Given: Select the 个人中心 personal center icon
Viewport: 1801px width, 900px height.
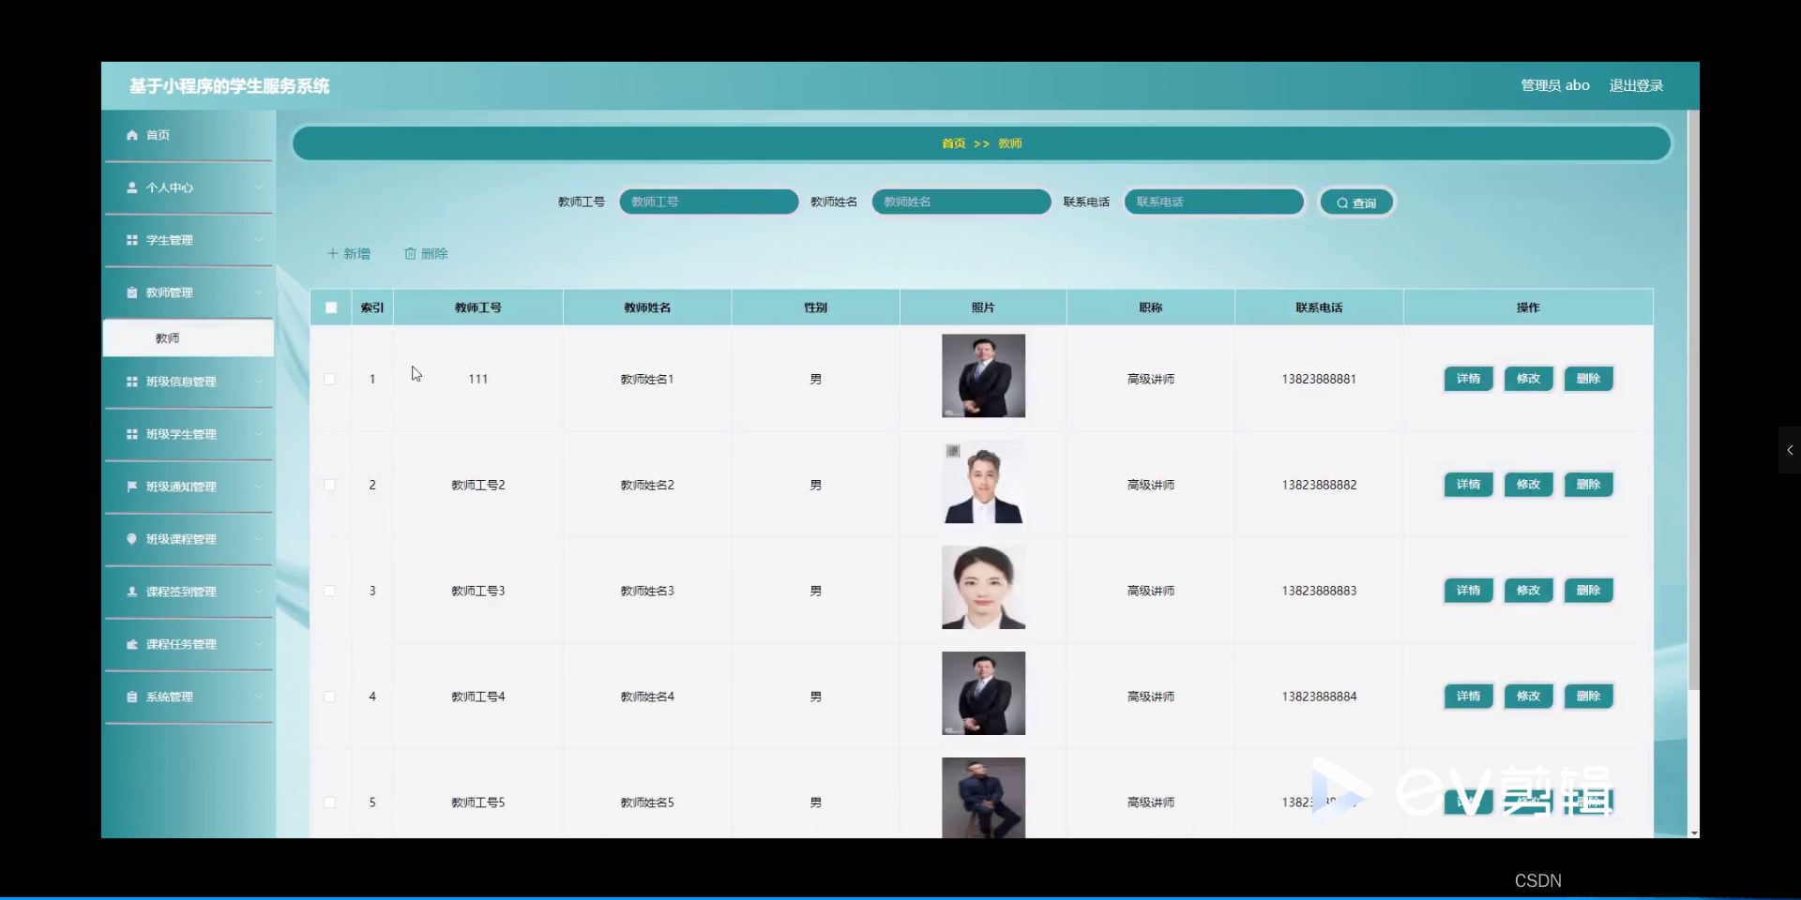Looking at the screenshot, I should pos(132,187).
